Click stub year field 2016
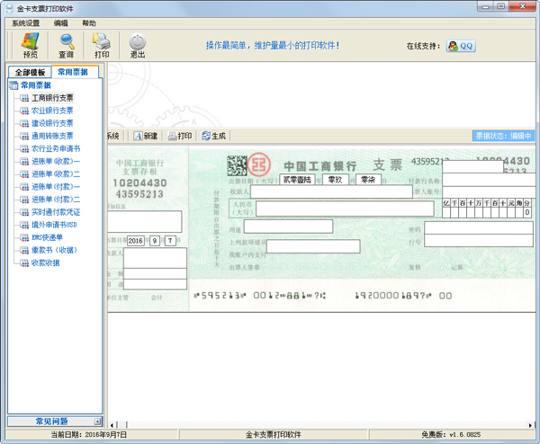540x444 pixels. point(135,241)
